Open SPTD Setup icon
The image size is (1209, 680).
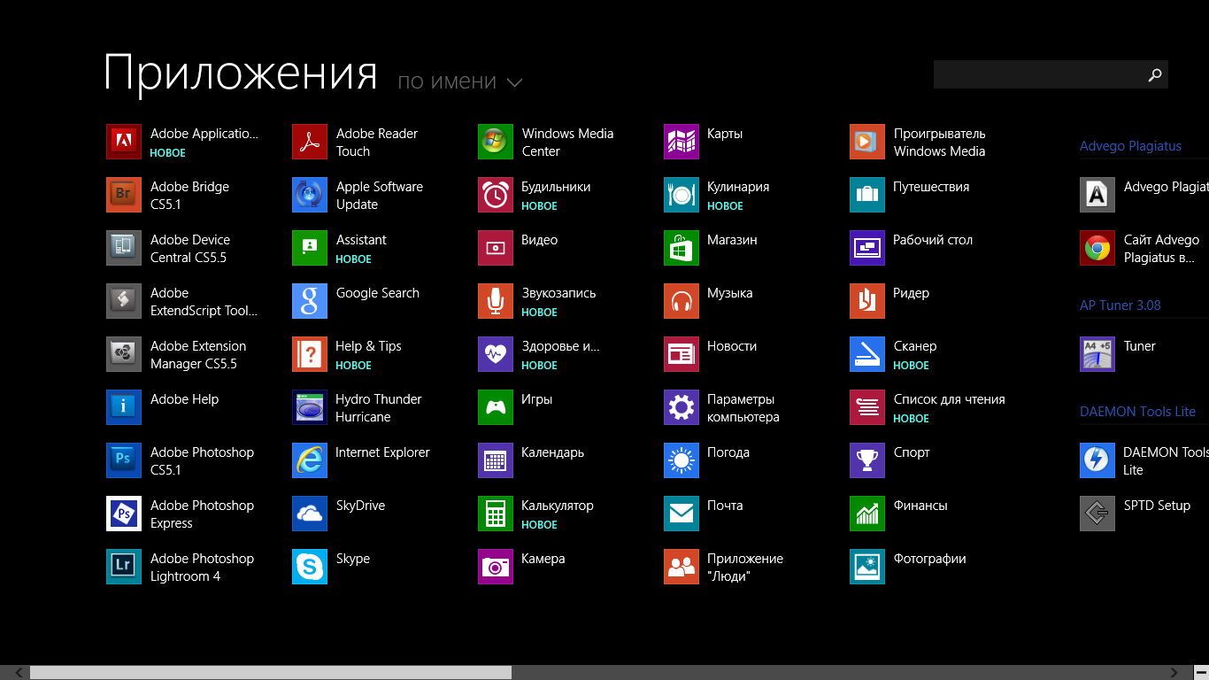pos(1097,514)
